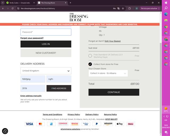Open the Returns Policy link
The image size is (170, 136).
point(110,114)
